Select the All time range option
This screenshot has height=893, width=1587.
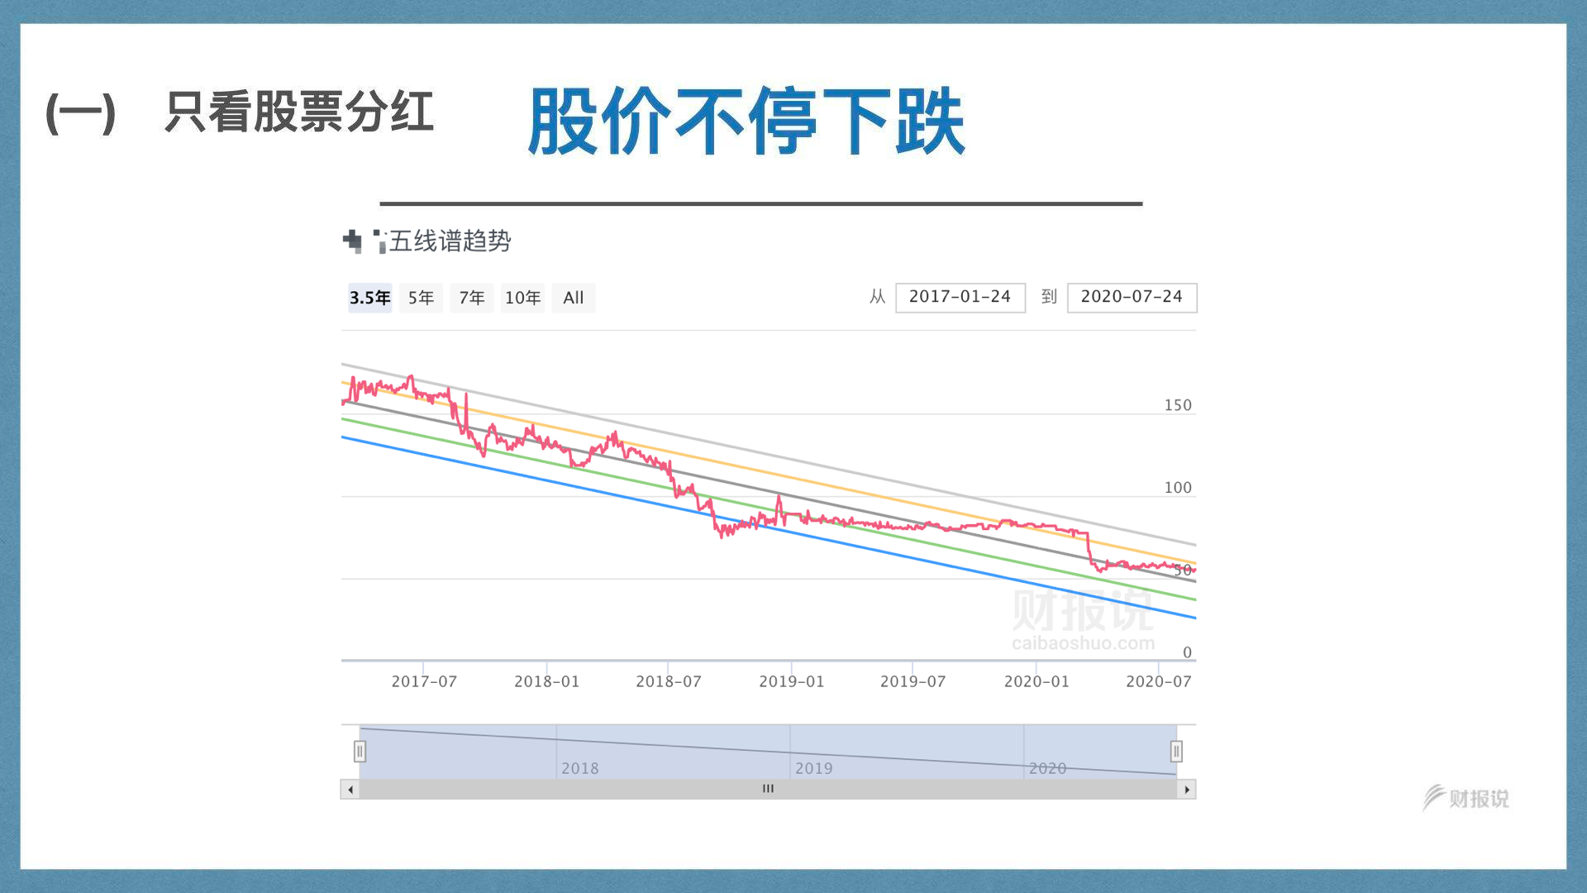coord(572,298)
